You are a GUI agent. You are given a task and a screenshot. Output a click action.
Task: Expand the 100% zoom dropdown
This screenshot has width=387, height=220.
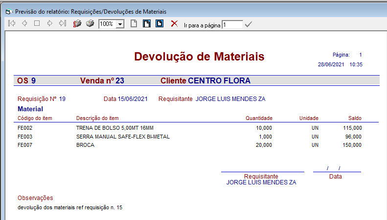pyautogui.click(x=120, y=24)
